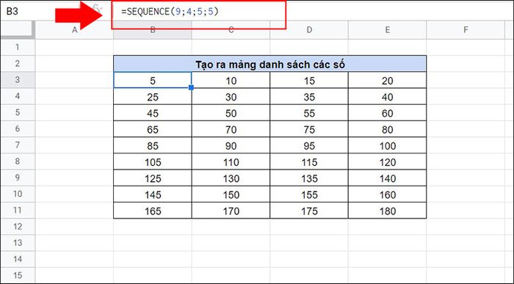Click the cell containing 45

153,113
